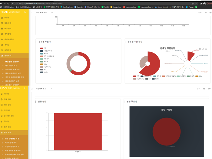Collapse lower sidebar via hamburger icon

pos(25,88)
